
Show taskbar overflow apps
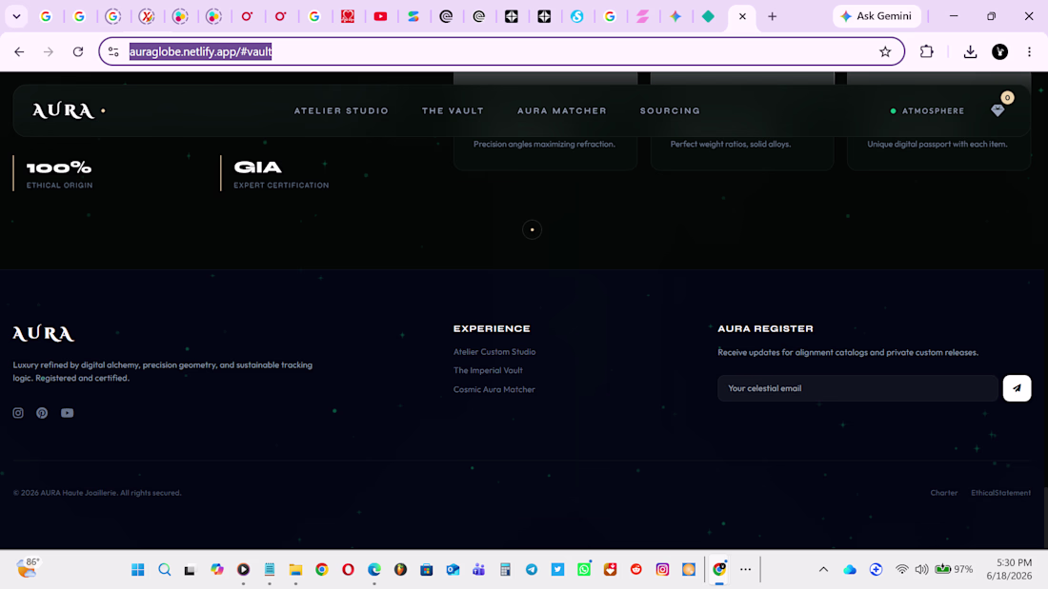point(745,569)
